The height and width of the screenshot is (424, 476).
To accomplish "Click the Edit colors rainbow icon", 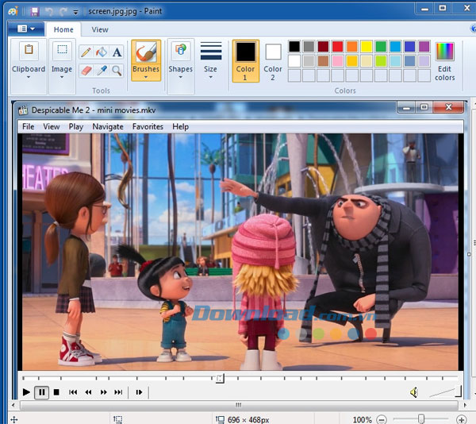I will 445,52.
